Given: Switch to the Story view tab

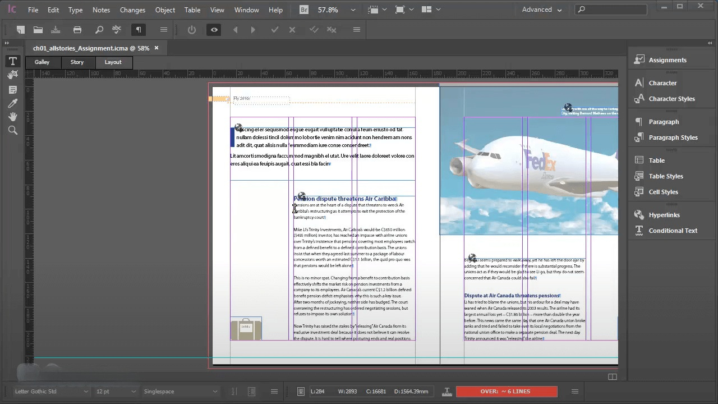Looking at the screenshot, I should [x=77, y=62].
